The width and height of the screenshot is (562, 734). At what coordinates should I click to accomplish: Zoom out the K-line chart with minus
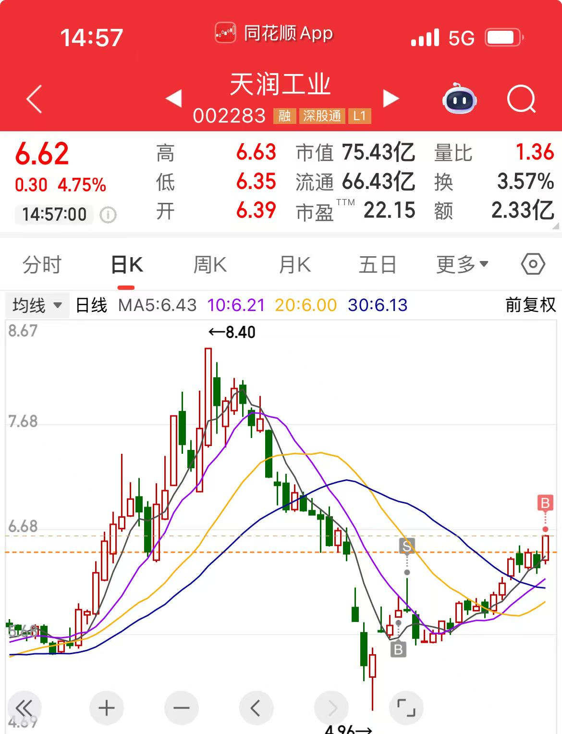pos(181,708)
